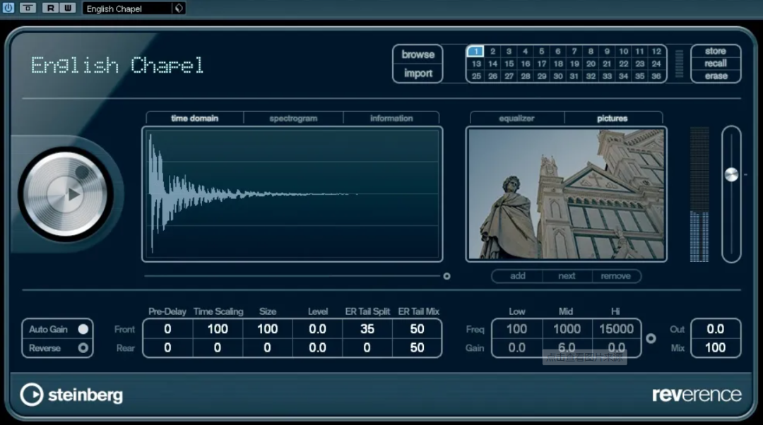Click the REVerence plugin logo
The height and width of the screenshot is (425, 763).
click(697, 395)
